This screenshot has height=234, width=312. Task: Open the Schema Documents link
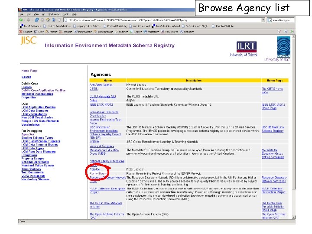coord(35,162)
